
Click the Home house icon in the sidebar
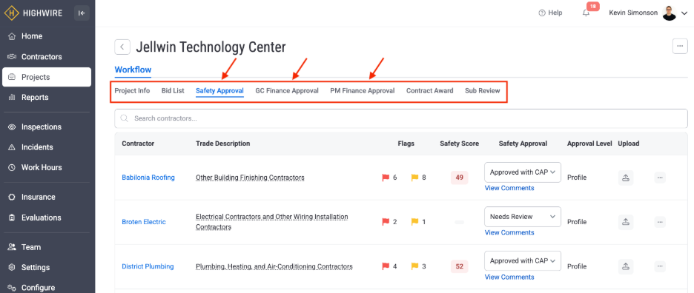12,36
